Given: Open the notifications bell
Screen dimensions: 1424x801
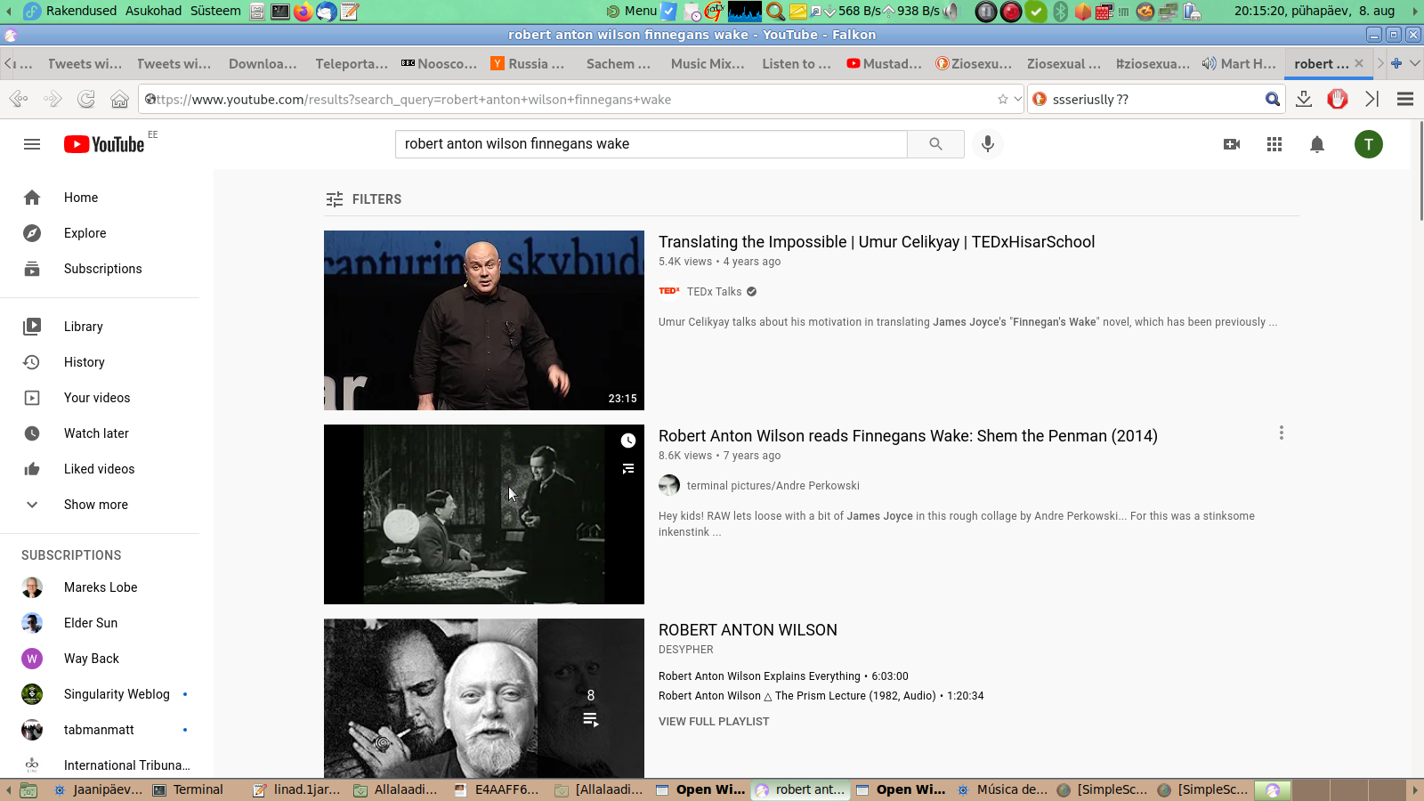Looking at the screenshot, I should click(1317, 144).
